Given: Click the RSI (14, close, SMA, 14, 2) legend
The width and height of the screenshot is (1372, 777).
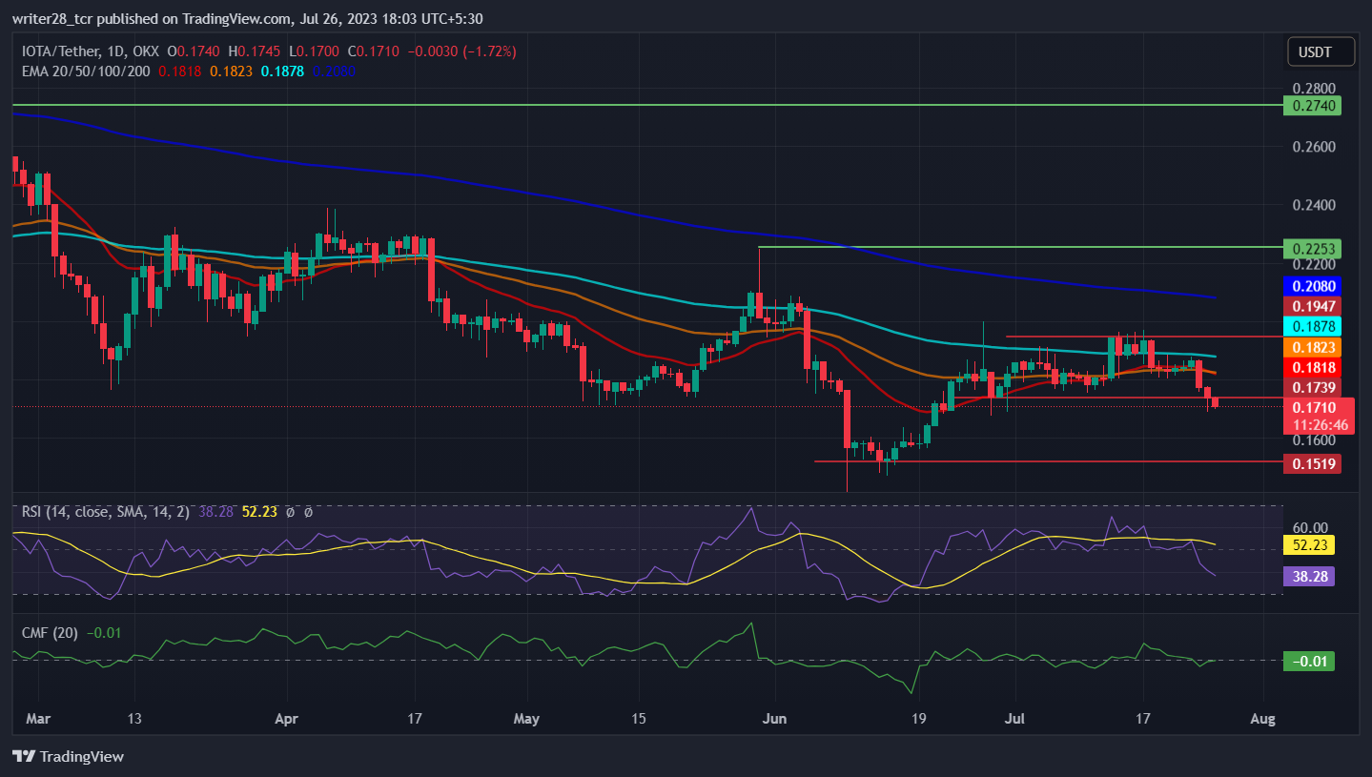Looking at the screenshot, I should coord(107,512).
